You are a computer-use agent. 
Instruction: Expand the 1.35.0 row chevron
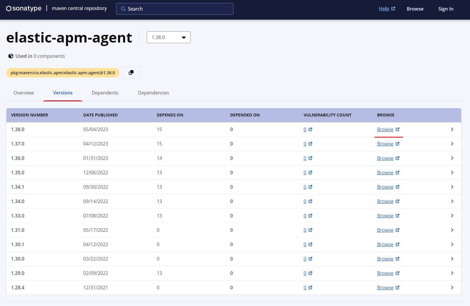(x=452, y=173)
